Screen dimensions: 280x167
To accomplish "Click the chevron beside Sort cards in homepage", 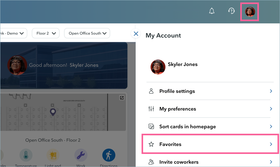I will tap(271, 127).
